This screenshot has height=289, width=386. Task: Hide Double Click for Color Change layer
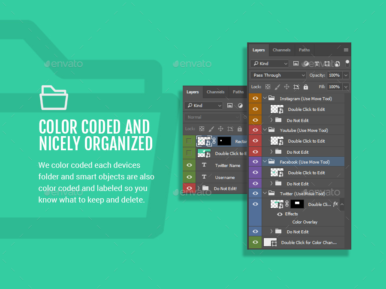pyautogui.click(x=255, y=242)
